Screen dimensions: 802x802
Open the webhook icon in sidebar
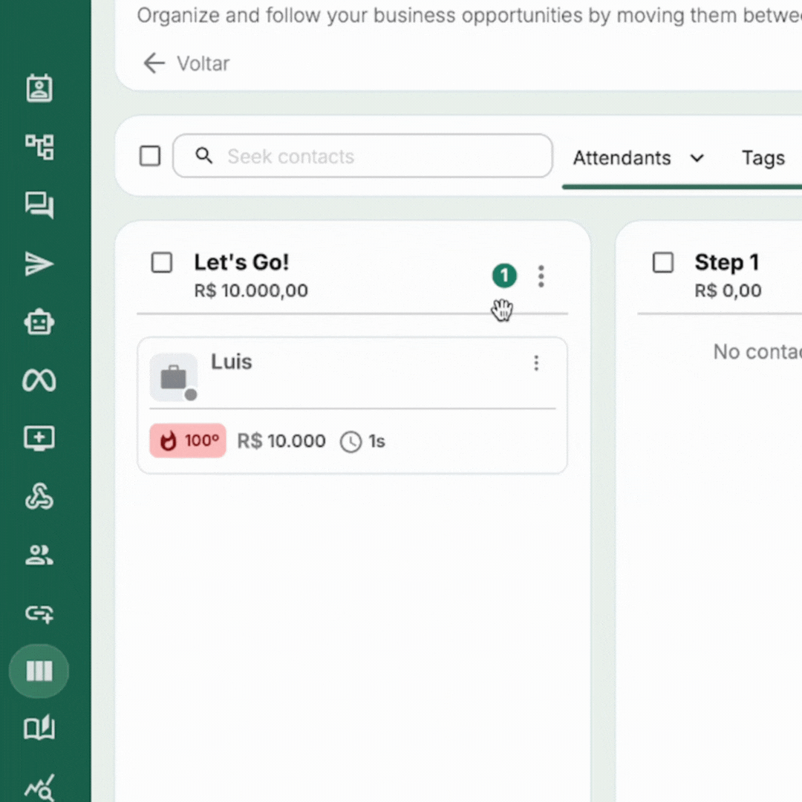click(39, 497)
